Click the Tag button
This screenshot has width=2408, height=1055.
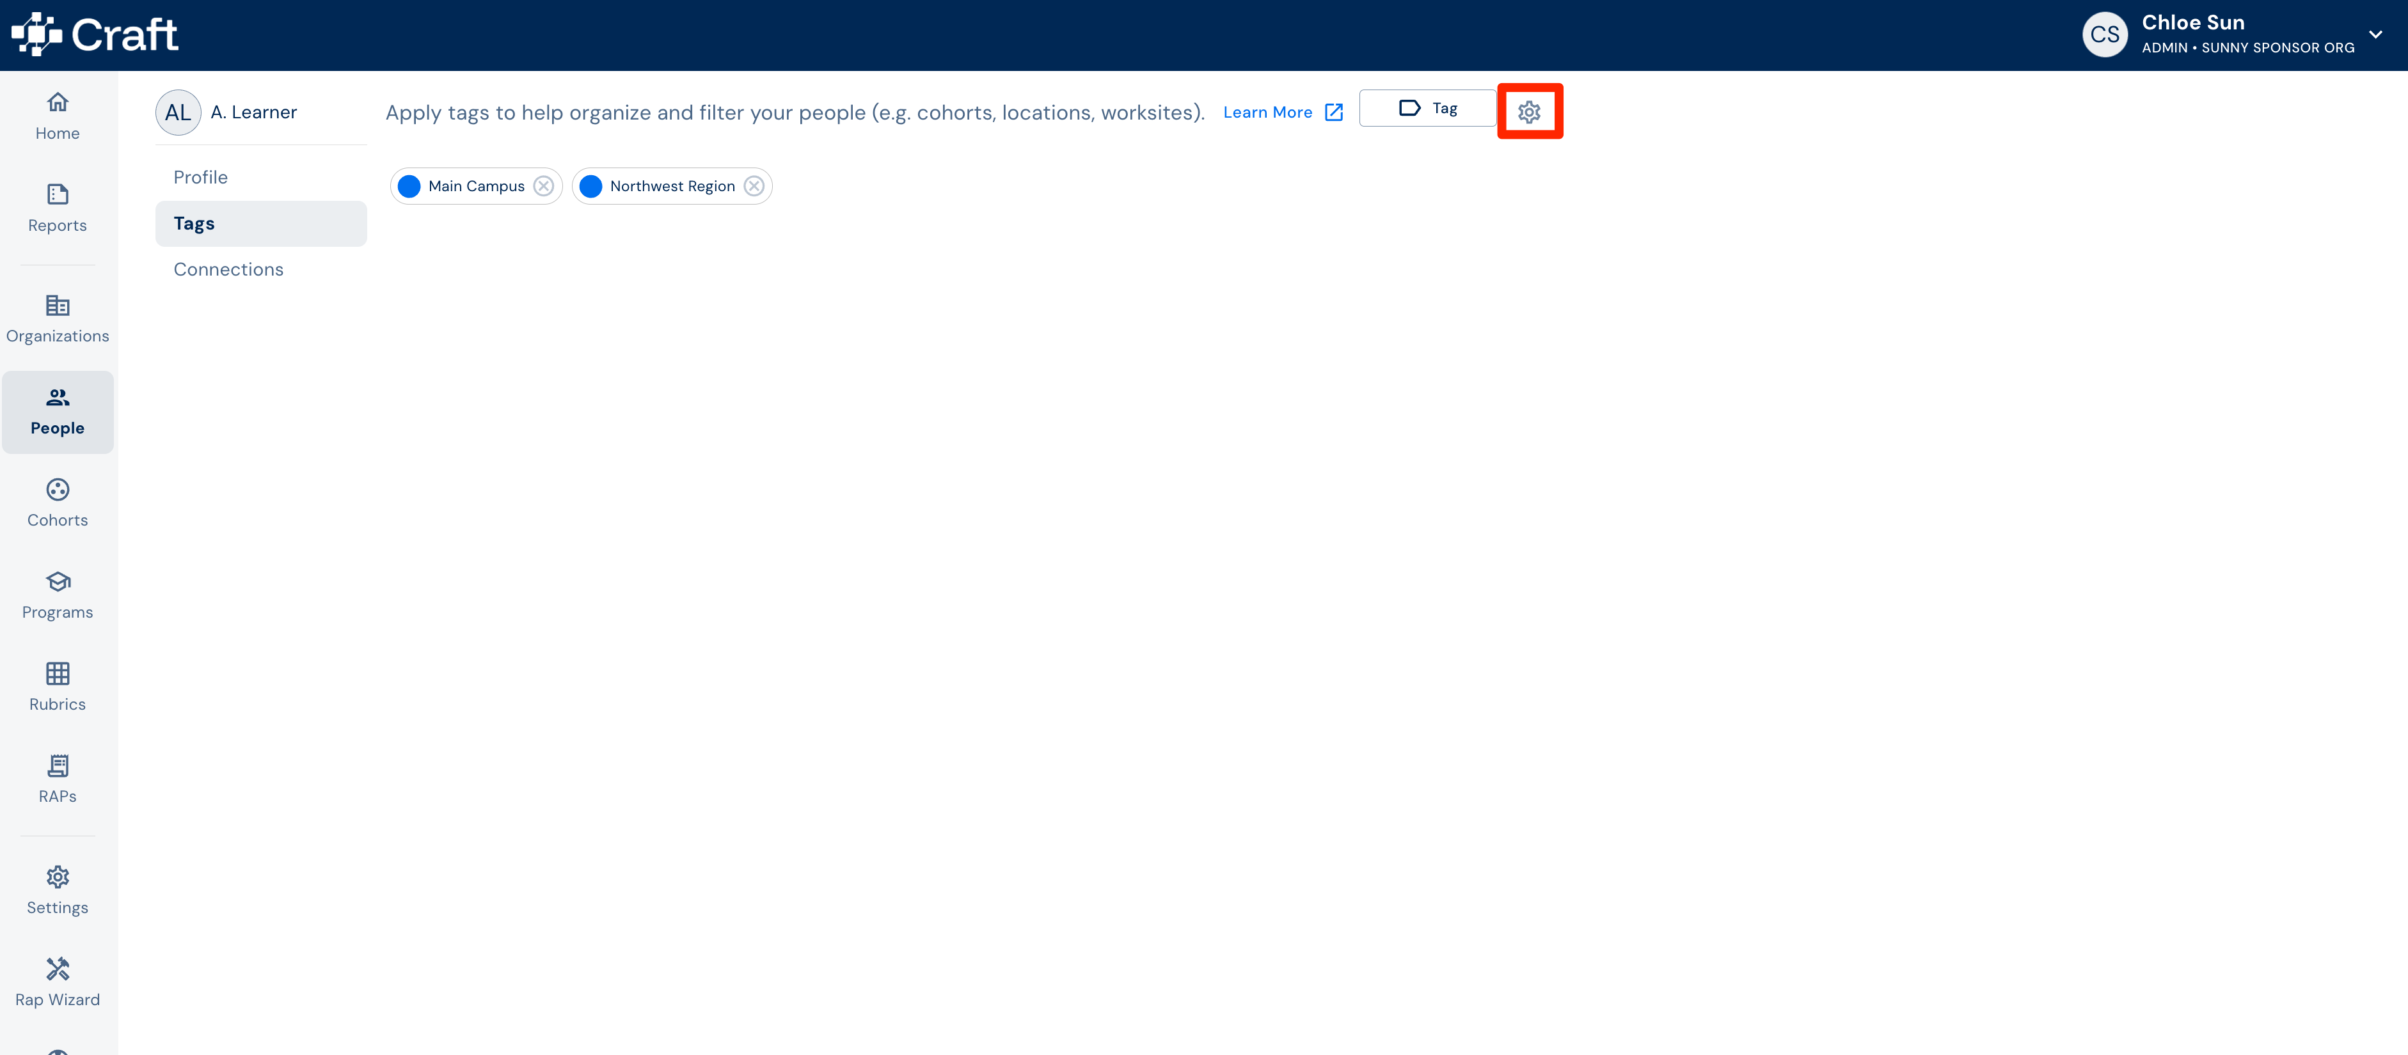[x=1427, y=109]
